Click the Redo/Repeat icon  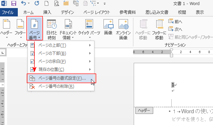[37, 3]
